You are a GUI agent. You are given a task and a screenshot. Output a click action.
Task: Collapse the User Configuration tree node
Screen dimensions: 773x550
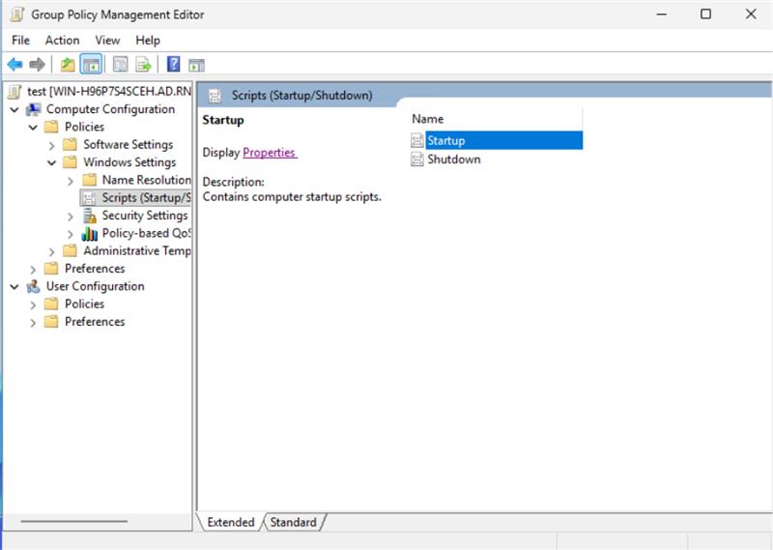coord(14,286)
